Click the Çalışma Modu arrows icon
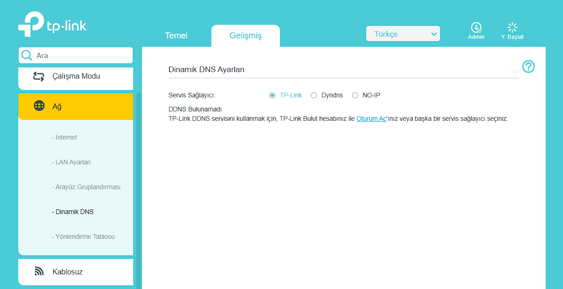Image resolution: width=563 pixels, height=289 pixels. [x=39, y=76]
